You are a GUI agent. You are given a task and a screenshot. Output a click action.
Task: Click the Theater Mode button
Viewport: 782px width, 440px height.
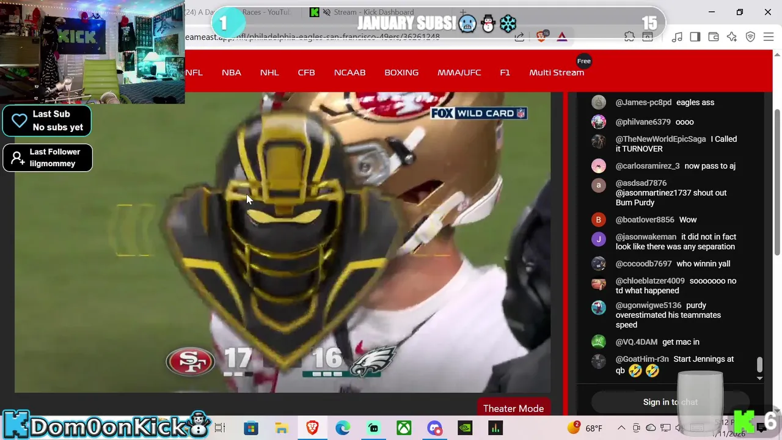pos(513,408)
